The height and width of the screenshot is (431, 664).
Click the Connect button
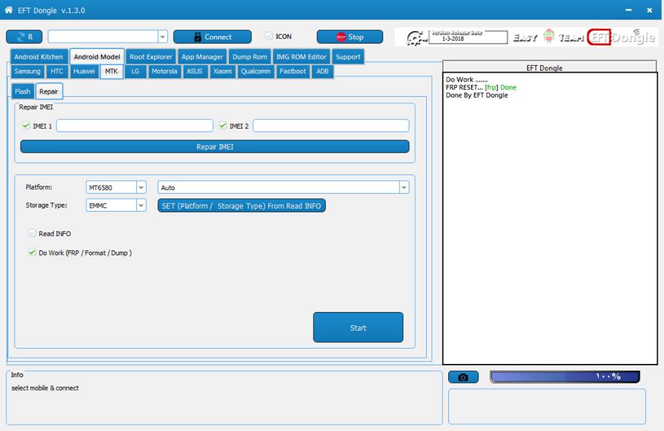pyautogui.click(x=212, y=37)
